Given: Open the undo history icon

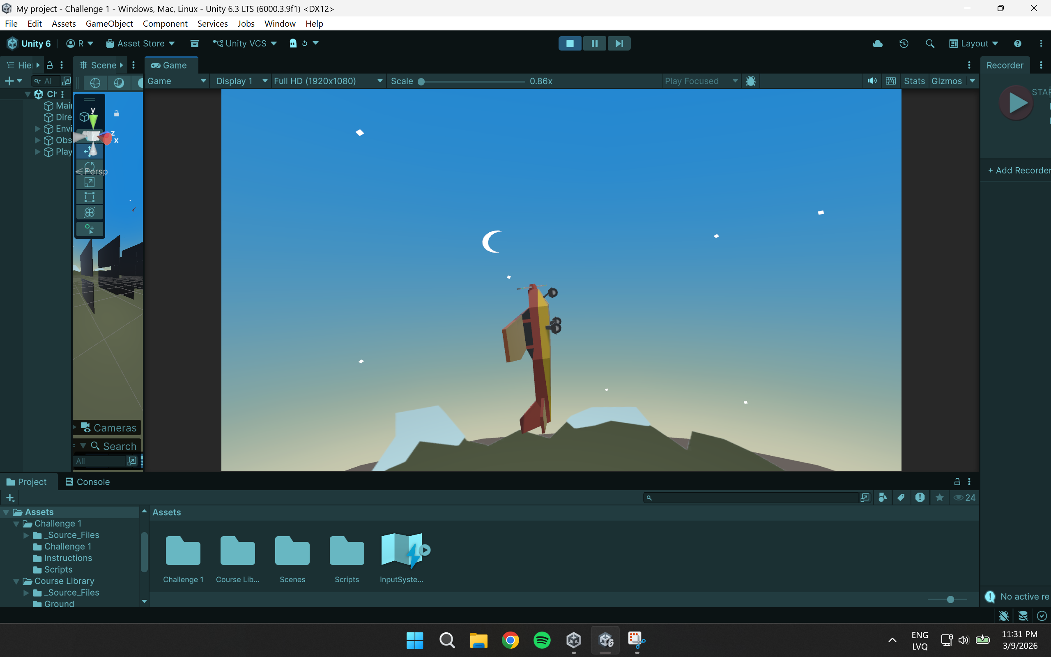Looking at the screenshot, I should 904,44.
